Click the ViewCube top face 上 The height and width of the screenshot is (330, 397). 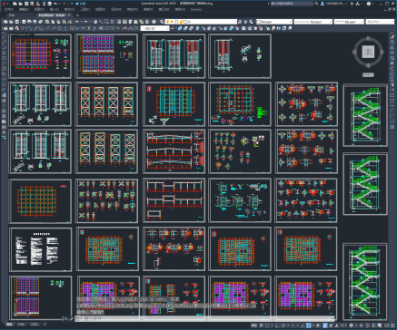[x=368, y=52]
